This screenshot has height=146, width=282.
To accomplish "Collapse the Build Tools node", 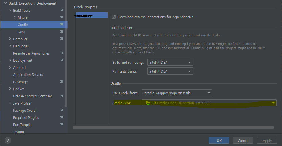I will point(10,10).
